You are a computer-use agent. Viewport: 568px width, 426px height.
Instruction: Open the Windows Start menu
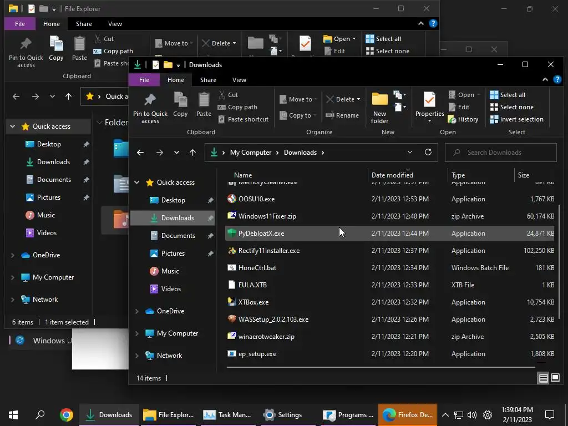13,415
